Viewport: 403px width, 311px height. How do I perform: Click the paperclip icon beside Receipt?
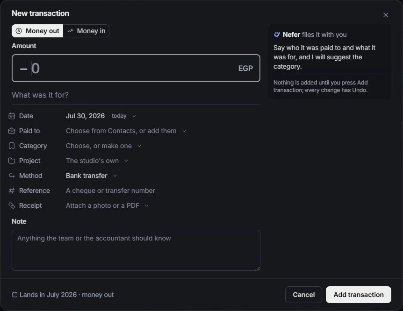point(12,205)
